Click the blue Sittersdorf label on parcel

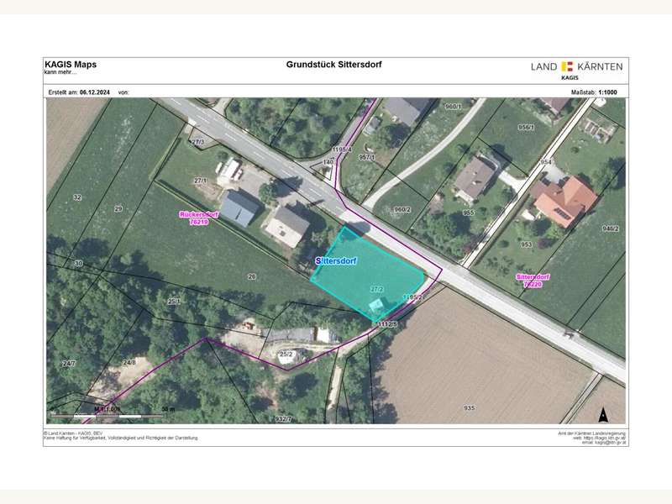(x=337, y=261)
